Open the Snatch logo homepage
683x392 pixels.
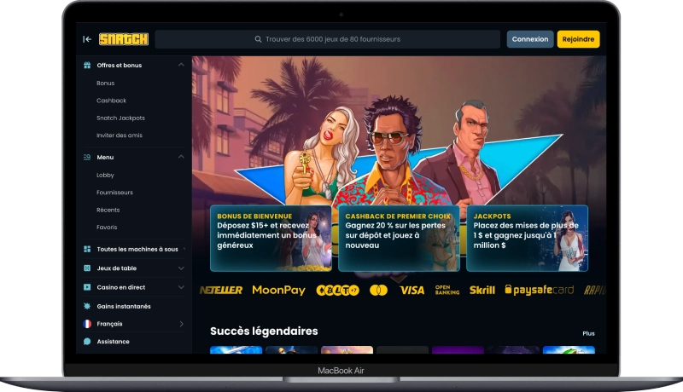coord(124,39)
